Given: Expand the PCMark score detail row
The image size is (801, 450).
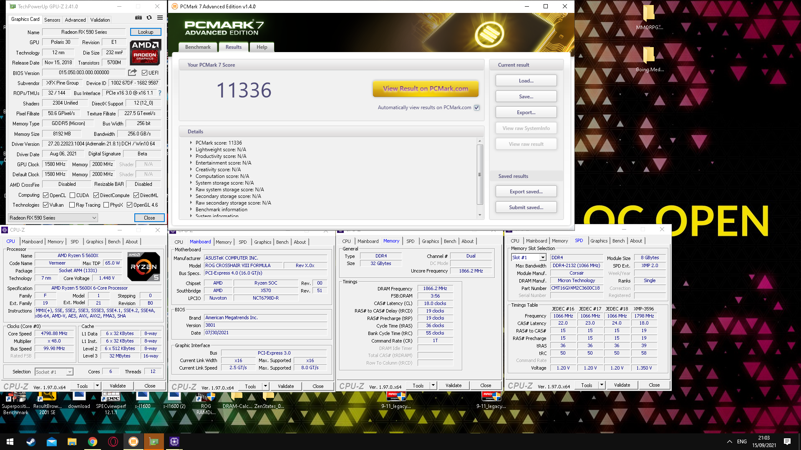Looking at the screenshot, I should (191, 143).
